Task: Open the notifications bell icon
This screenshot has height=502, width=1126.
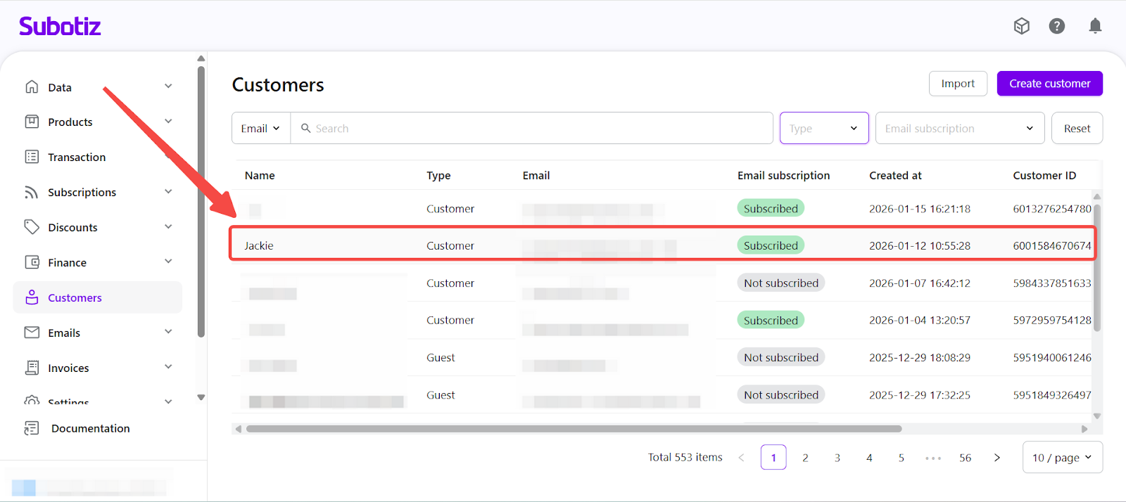Action: (x=1094, y=26)
